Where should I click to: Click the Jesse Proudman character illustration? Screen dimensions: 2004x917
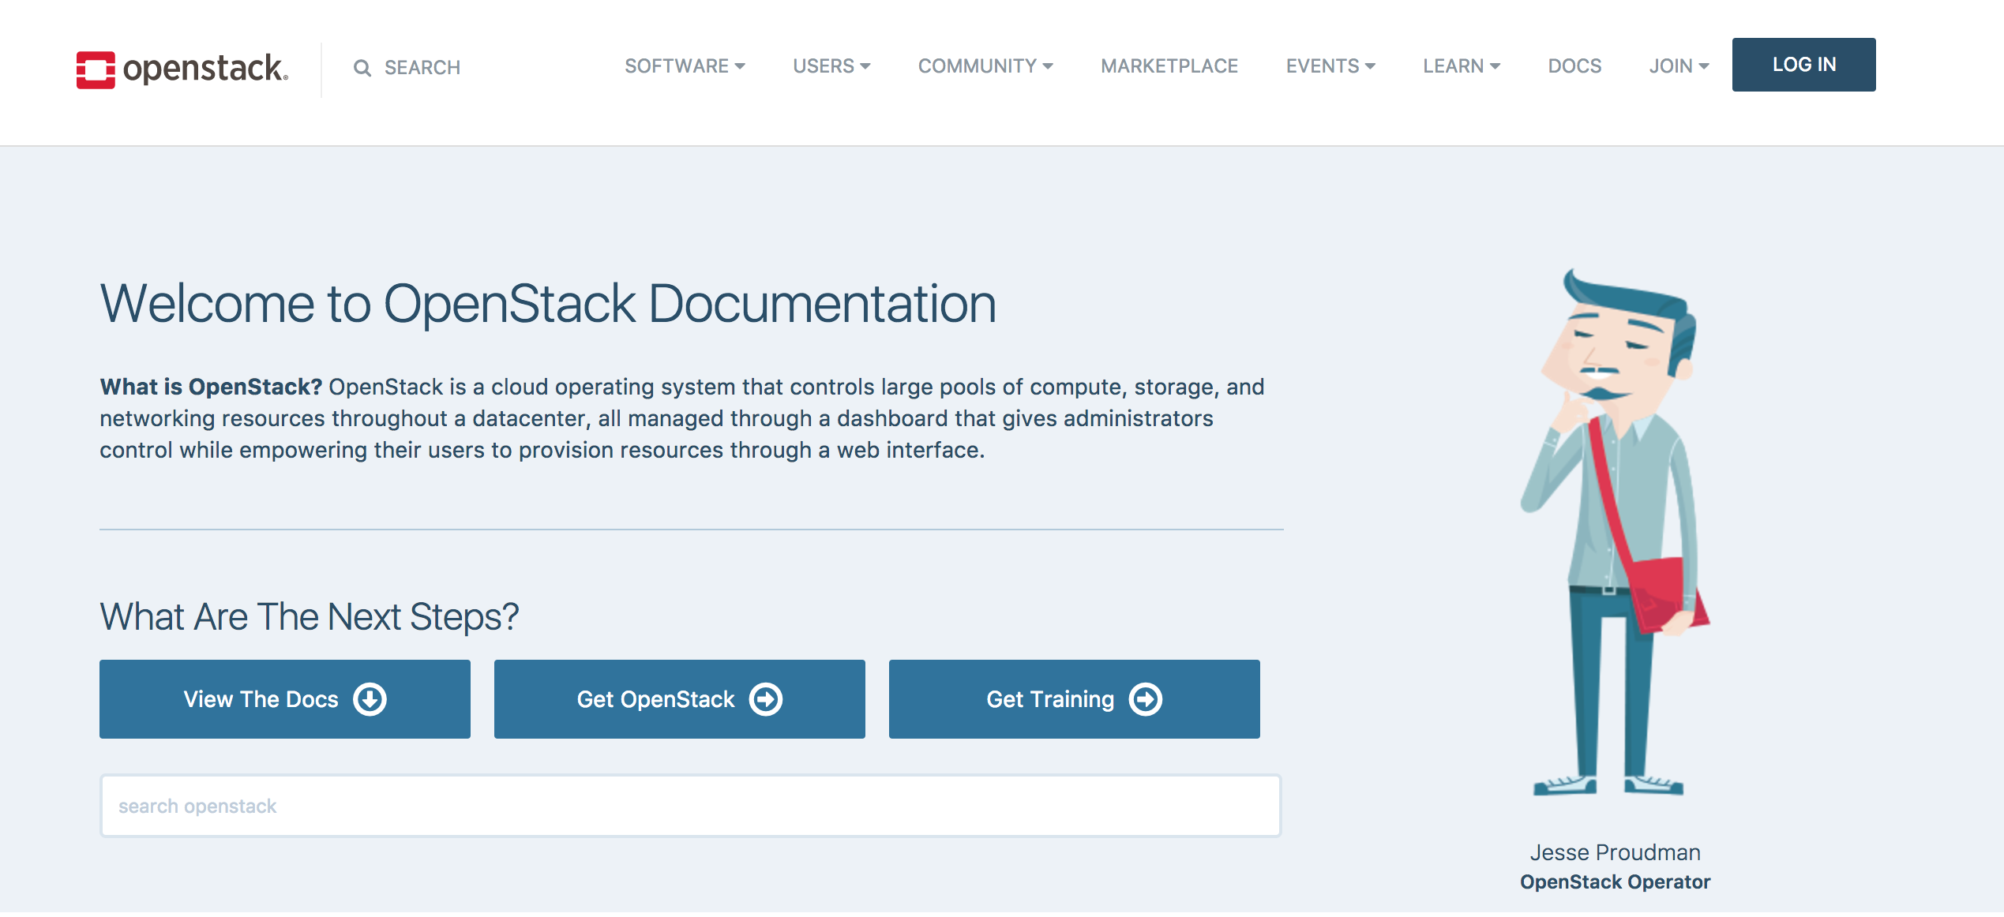1616,533
